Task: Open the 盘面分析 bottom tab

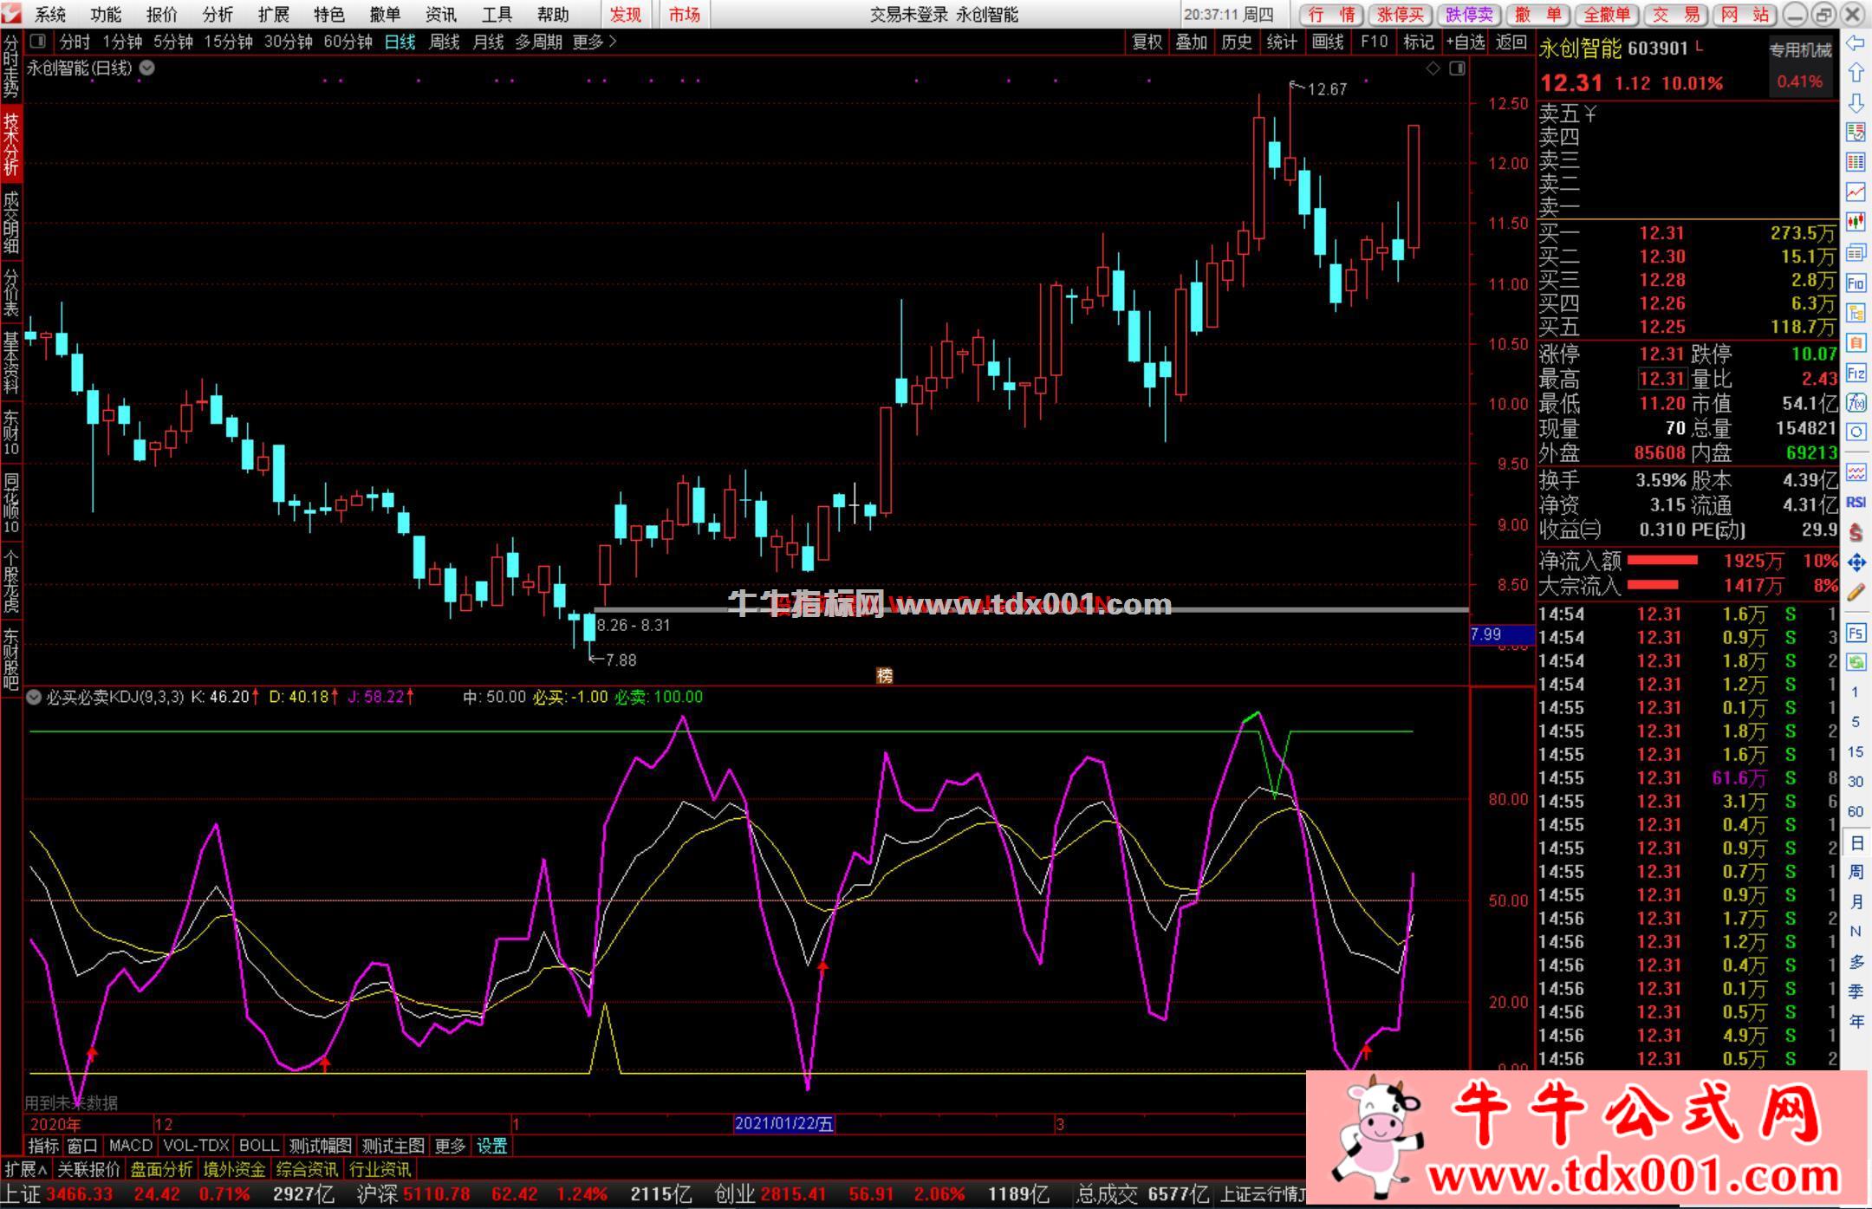Action: (x=162, y=1169)
